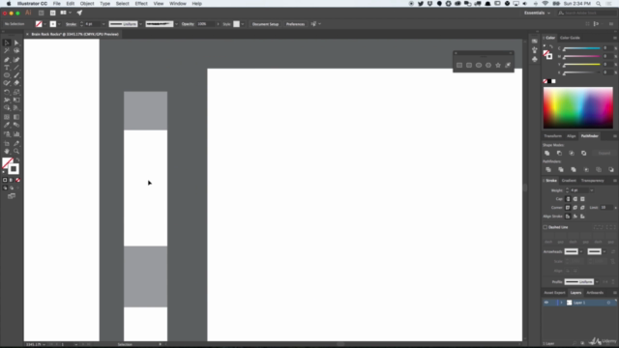619x348 pixels.
Task: Adjust the Cyan slider in Color panel
Action: coord(581,48)
